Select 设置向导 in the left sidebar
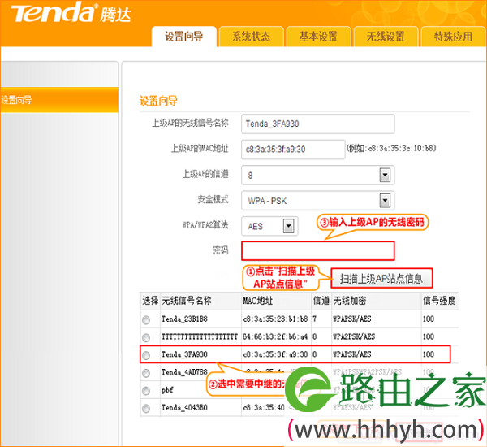The height and width of the screenshot is (447, 487). [x=59, y=100]
